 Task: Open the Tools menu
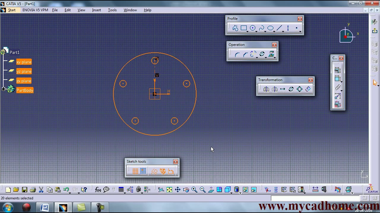coord(112,10)
